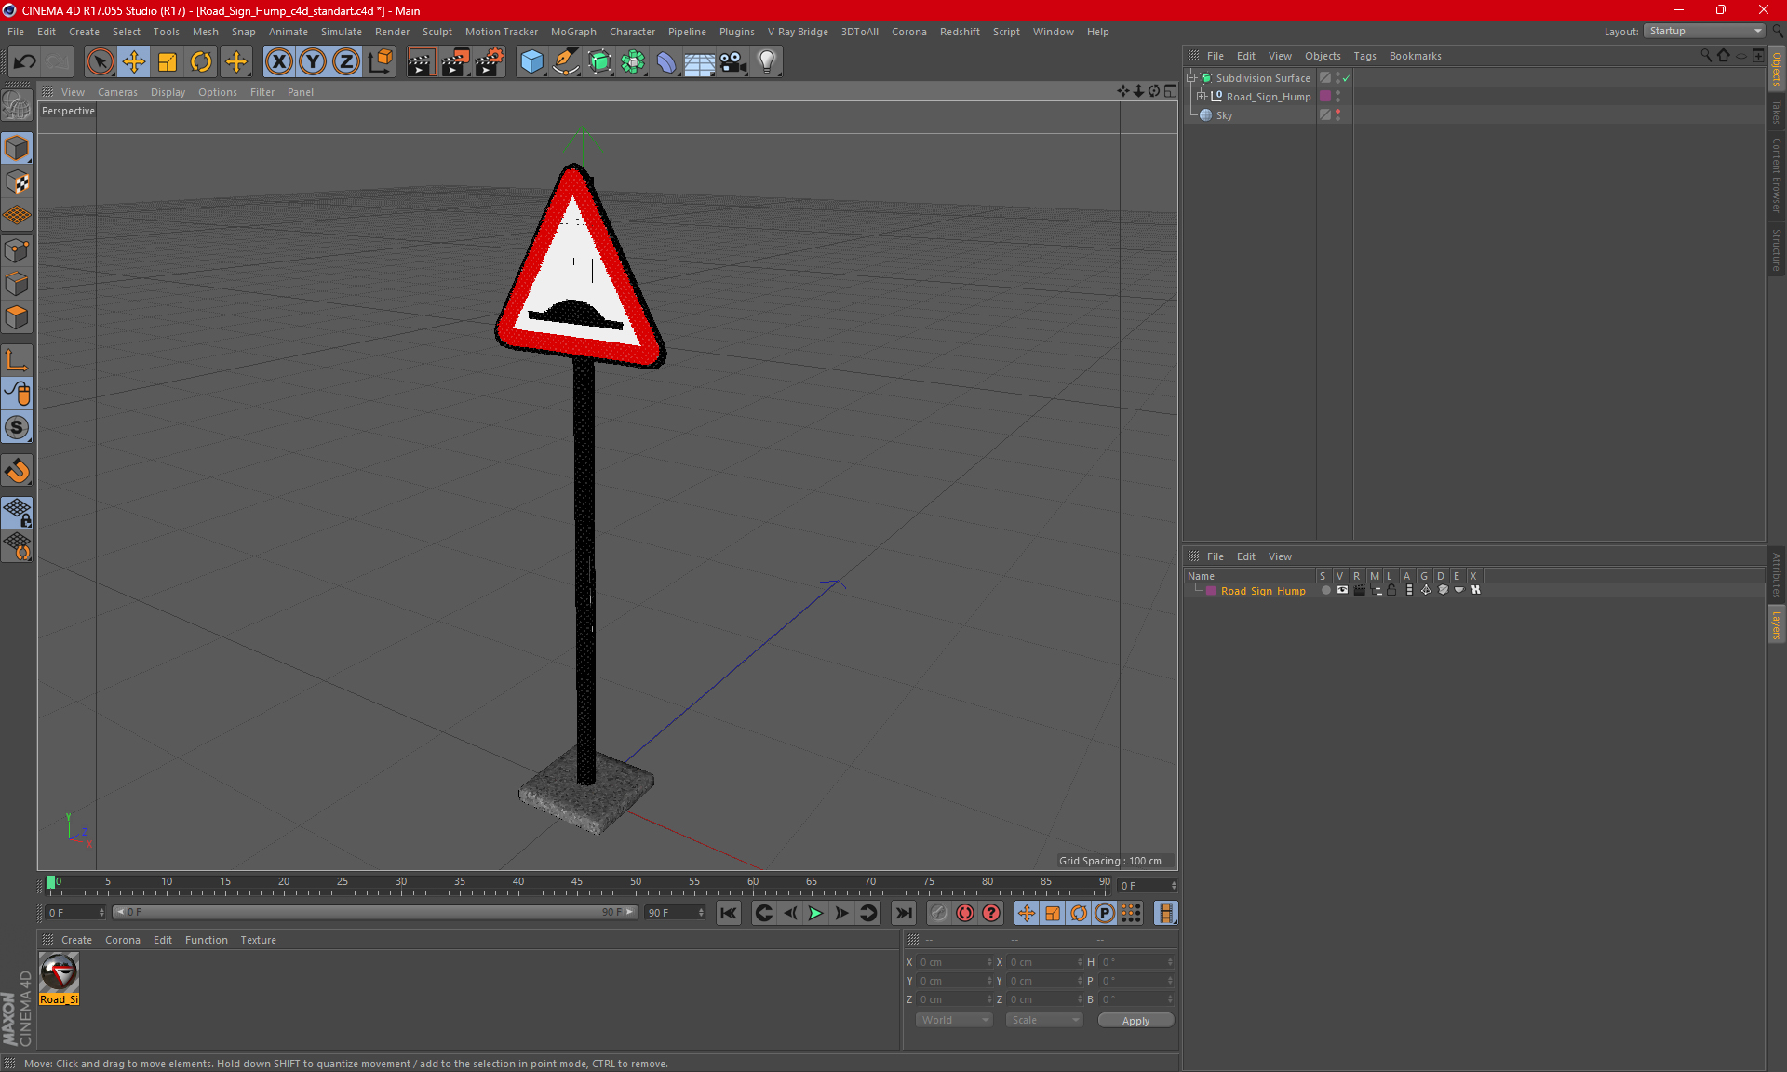
Task: Open Render to Picture Viewer
Action: [x=455, y=62]
